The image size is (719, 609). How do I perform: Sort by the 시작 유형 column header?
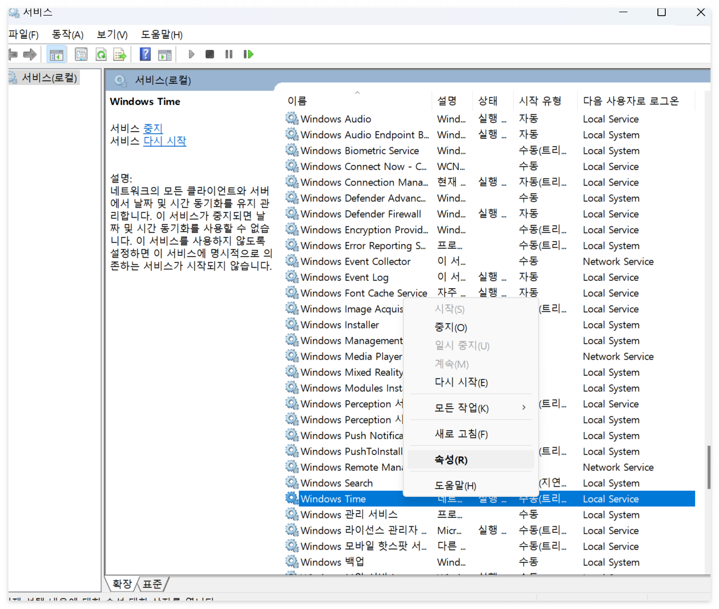tap(545, 100)
